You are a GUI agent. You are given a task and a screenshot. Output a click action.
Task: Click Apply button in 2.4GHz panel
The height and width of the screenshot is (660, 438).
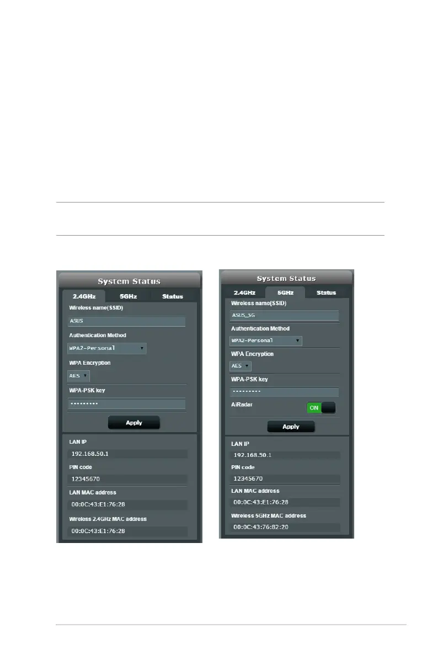click(134, 423)
